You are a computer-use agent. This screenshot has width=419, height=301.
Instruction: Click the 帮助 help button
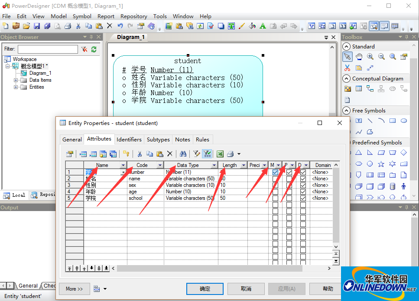click(328, 289)
